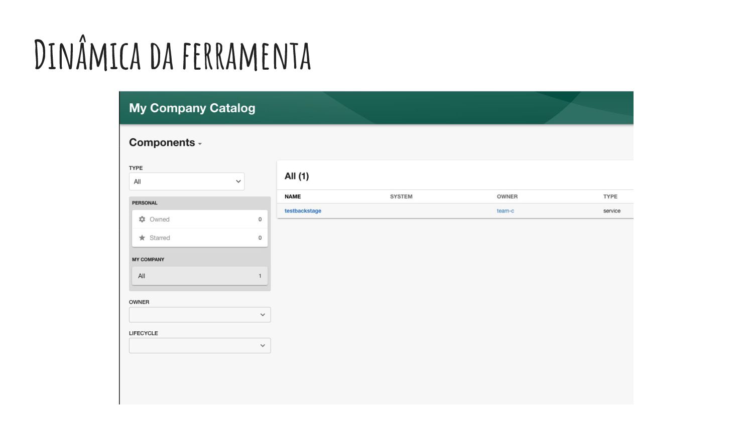Screen dimensions: 753x423
Task: Click the MY COMPANY section label
Action: pos(148,260)
